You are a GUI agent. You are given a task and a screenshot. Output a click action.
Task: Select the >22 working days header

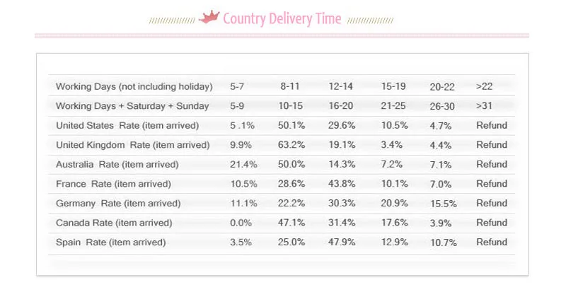pos(484,87)
